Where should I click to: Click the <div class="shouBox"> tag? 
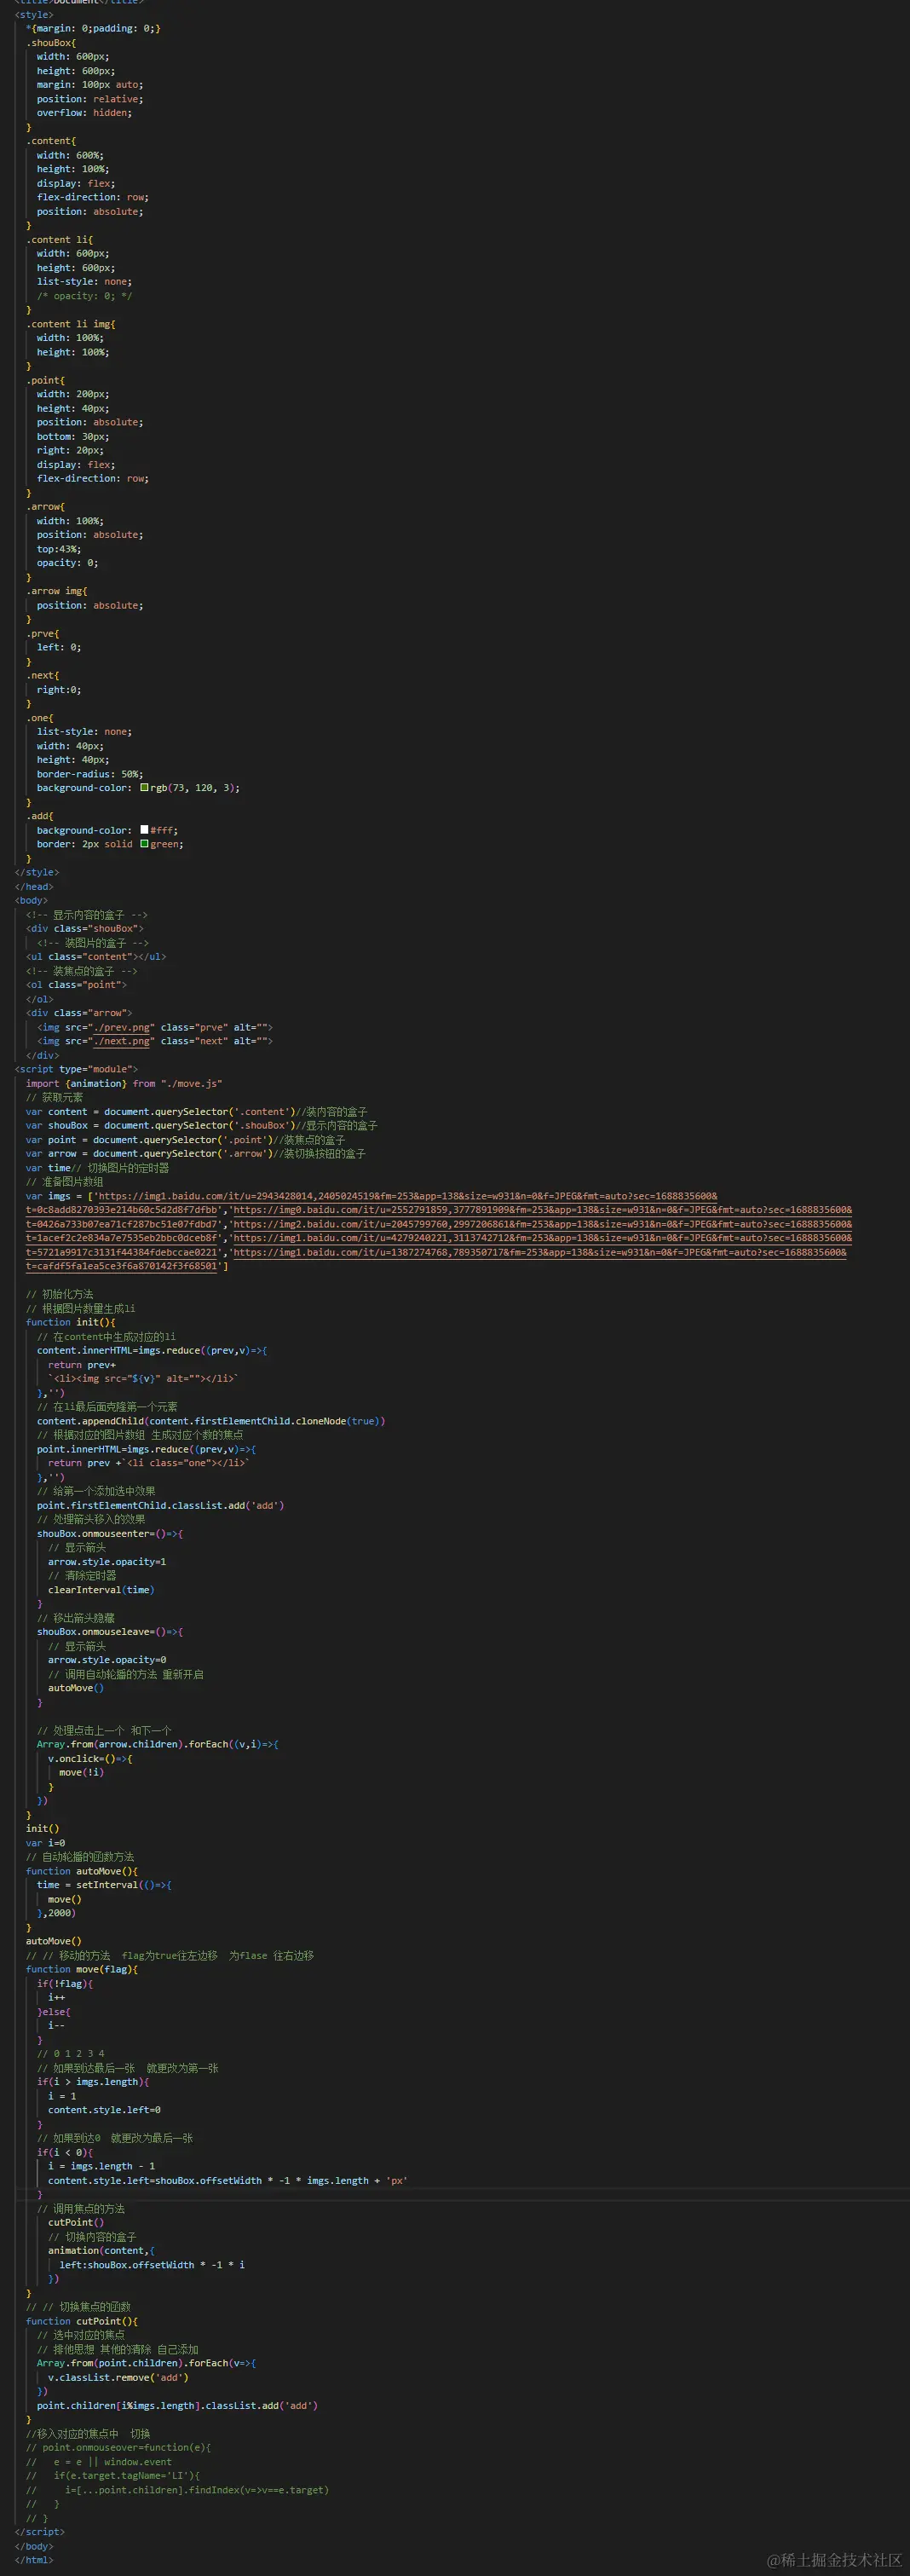[x=85, y=928]
